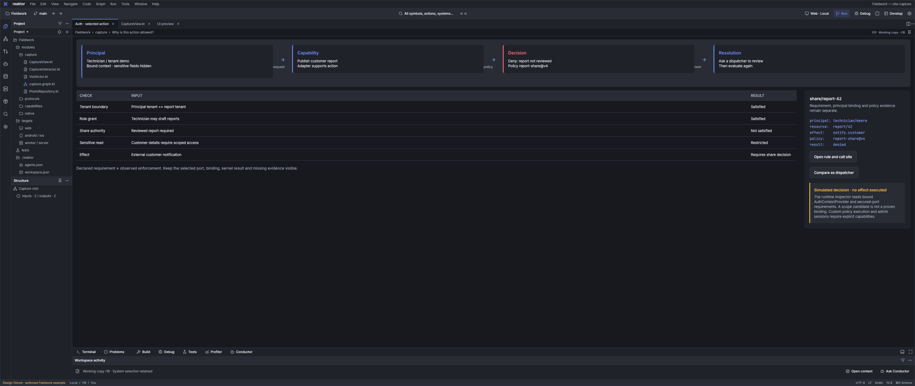Open the graph hierarchy sidebar icon
The image size is (915, 386).
(x=5, y=39)
